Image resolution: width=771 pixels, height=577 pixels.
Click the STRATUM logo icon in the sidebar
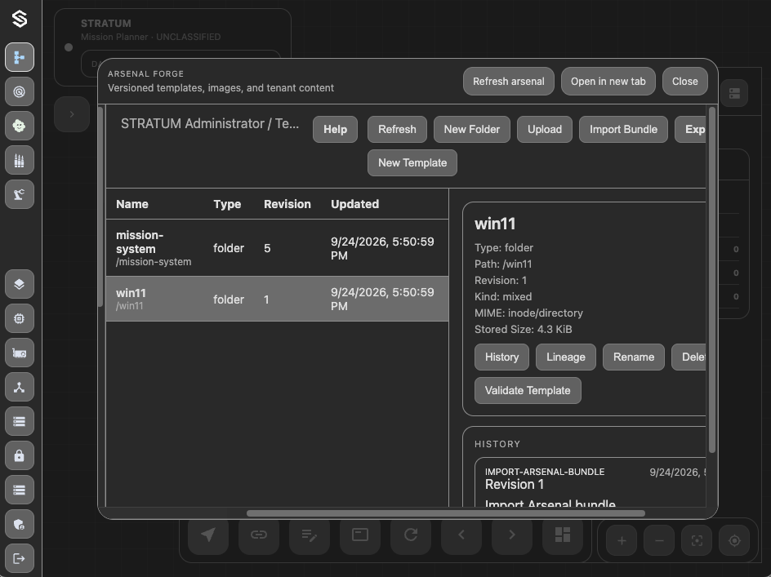point(19,19)
